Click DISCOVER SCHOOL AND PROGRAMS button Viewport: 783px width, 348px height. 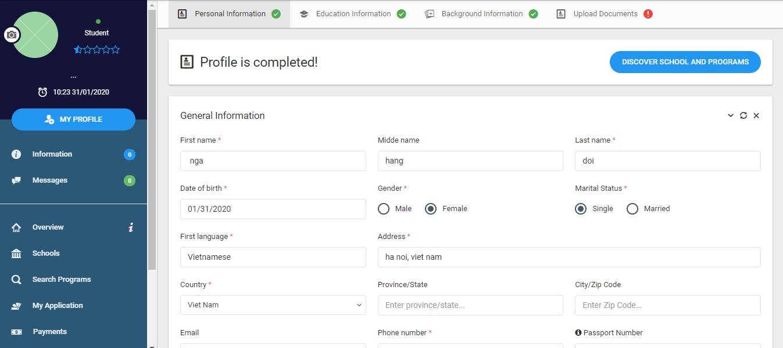(x=685, y=62)
